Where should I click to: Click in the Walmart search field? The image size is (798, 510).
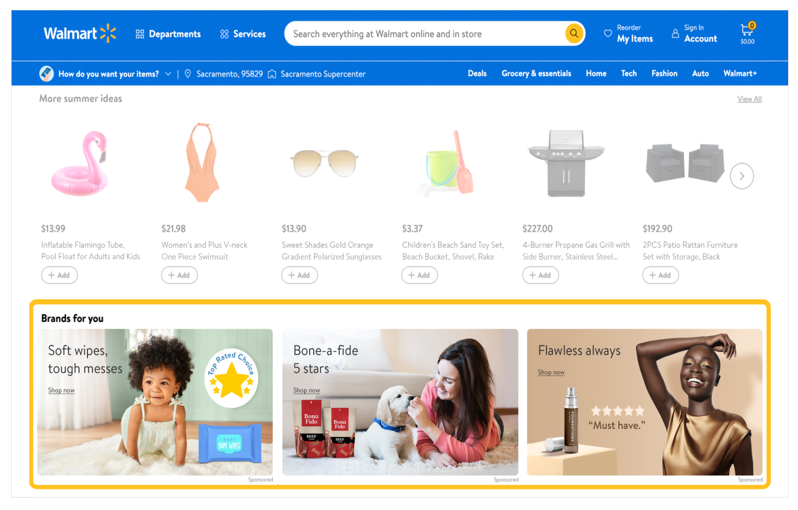(424, 34)
